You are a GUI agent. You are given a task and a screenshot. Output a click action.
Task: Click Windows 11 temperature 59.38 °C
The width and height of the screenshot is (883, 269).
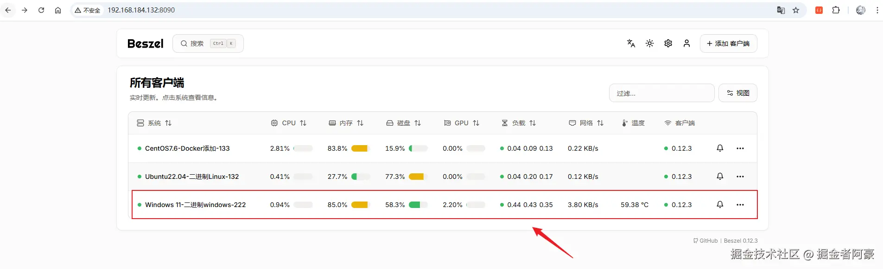coord(635,205)
